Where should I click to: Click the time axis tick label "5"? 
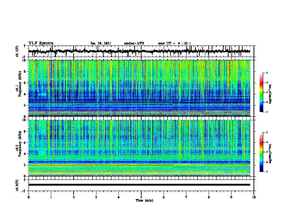click(141, 197)
